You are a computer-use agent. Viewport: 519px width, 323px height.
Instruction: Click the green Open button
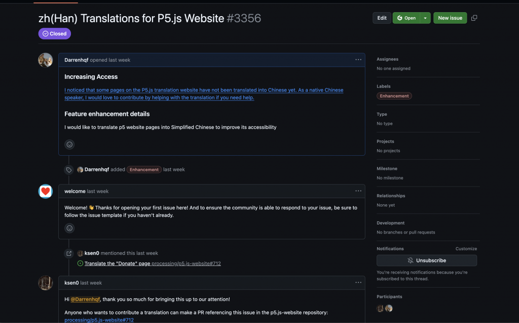coord(406,18)
